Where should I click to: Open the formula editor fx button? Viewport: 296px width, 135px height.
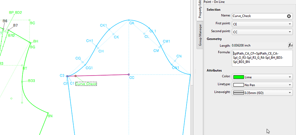tap(290, 45)
